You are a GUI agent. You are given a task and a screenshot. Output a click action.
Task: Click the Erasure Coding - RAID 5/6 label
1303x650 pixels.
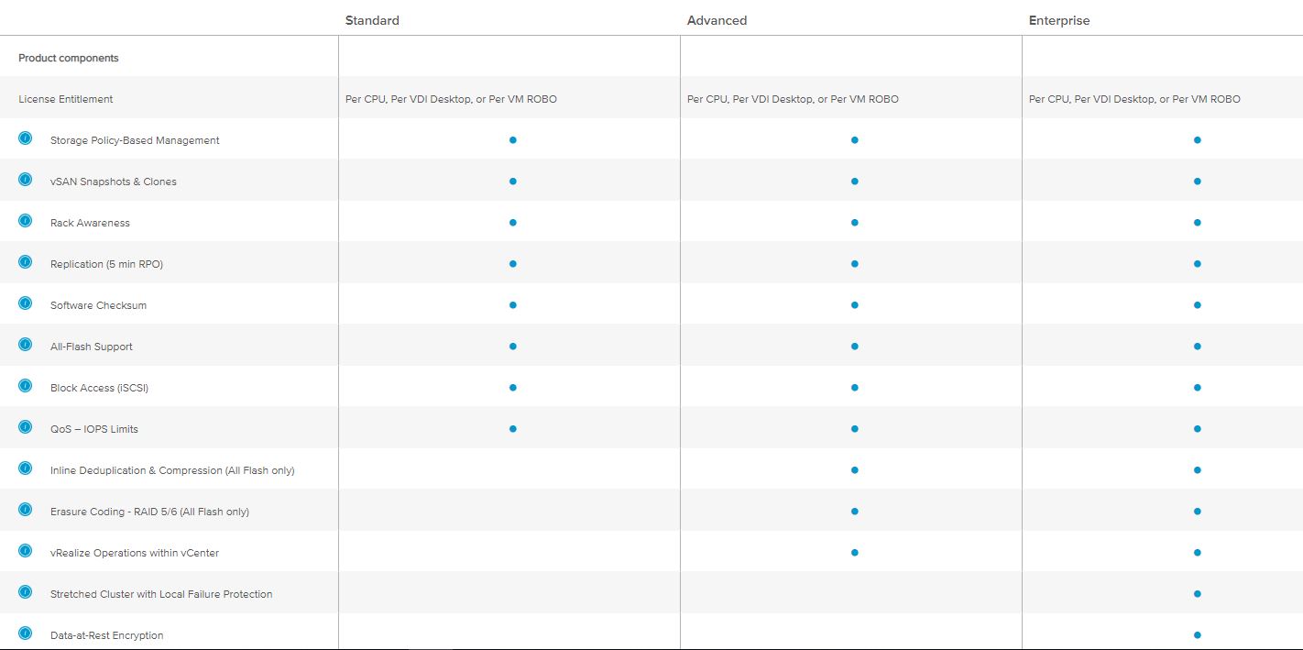click(149, 512)
